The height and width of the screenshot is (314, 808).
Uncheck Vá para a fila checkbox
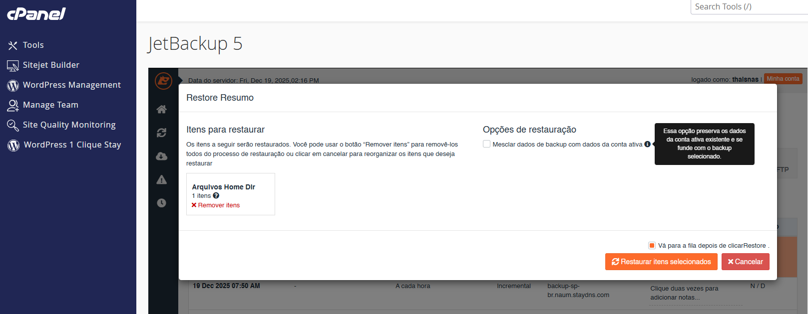point(652,245)
